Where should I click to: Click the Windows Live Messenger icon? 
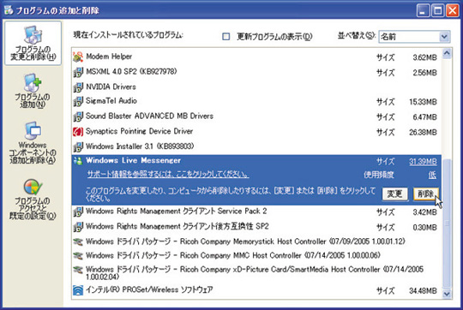(78, 161)
